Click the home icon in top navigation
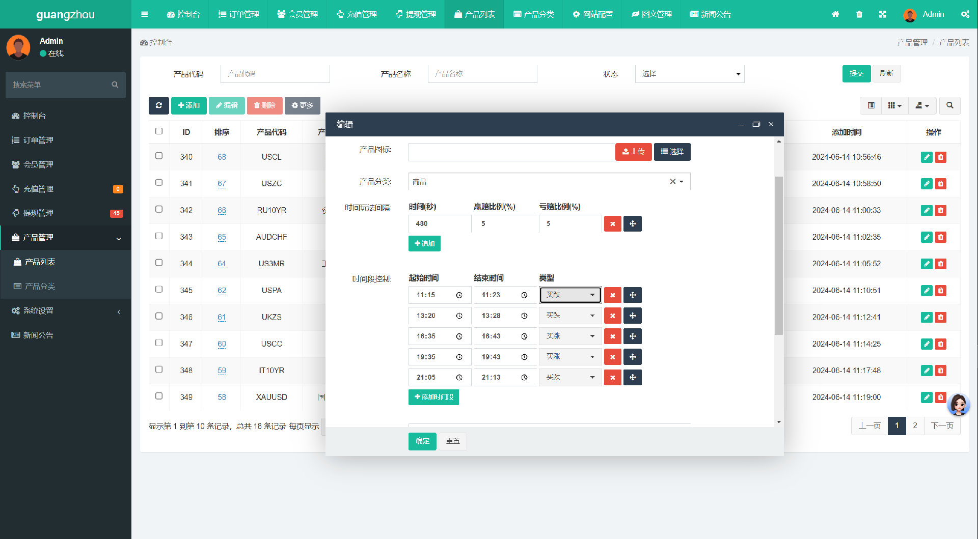 click(835, 14)
